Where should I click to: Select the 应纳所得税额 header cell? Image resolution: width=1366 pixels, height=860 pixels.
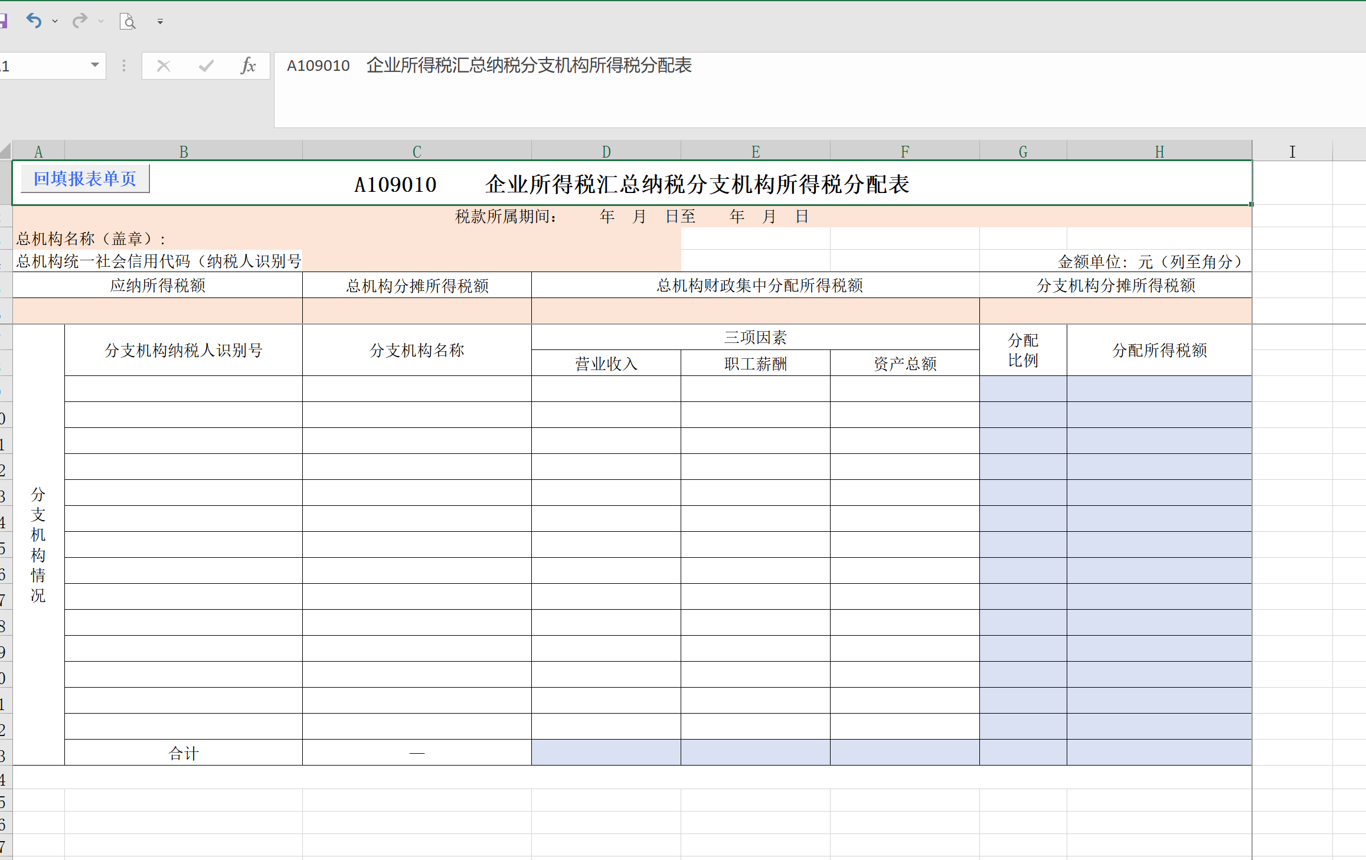[157, 286]
